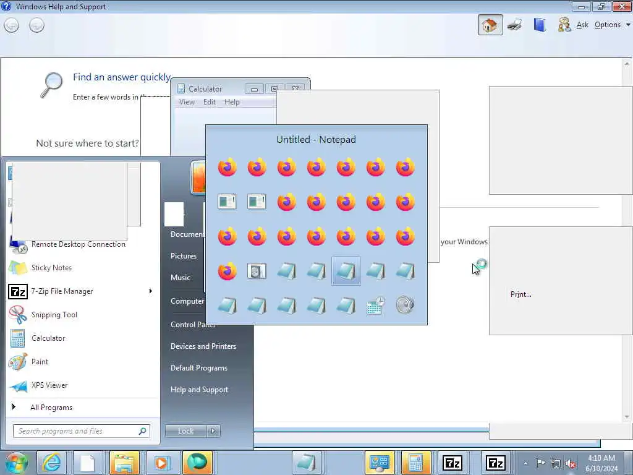633x475 pixels.
Task: Open Edit menu in Calculator
Action: coord(209,102)
